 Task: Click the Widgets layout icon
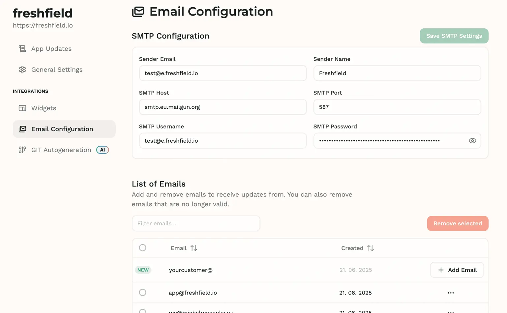[x=22, y=108]
